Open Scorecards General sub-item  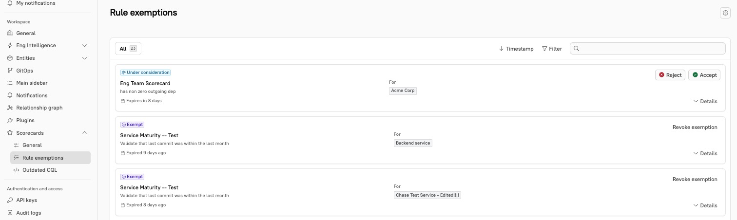(x=32, y=145)
